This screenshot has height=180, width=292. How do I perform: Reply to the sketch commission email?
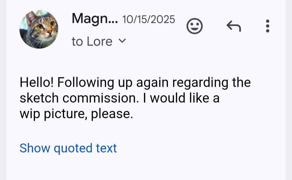233,26
